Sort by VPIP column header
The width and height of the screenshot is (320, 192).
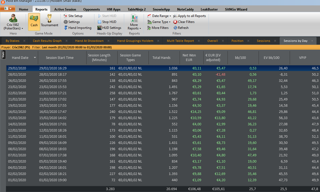(x=302, y=58)
